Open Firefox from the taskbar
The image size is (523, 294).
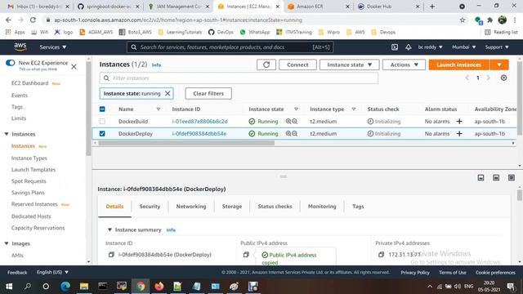click(x=159, y=287)
